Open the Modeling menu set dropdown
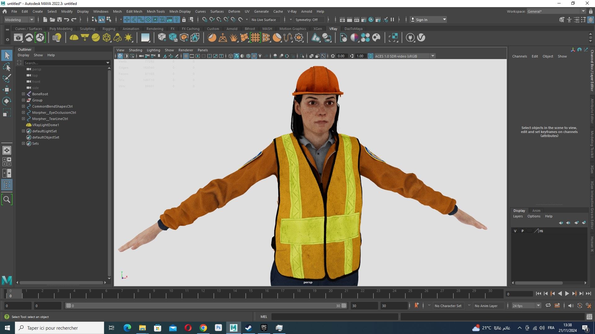 pyautogui.click(x=19, y=19)
